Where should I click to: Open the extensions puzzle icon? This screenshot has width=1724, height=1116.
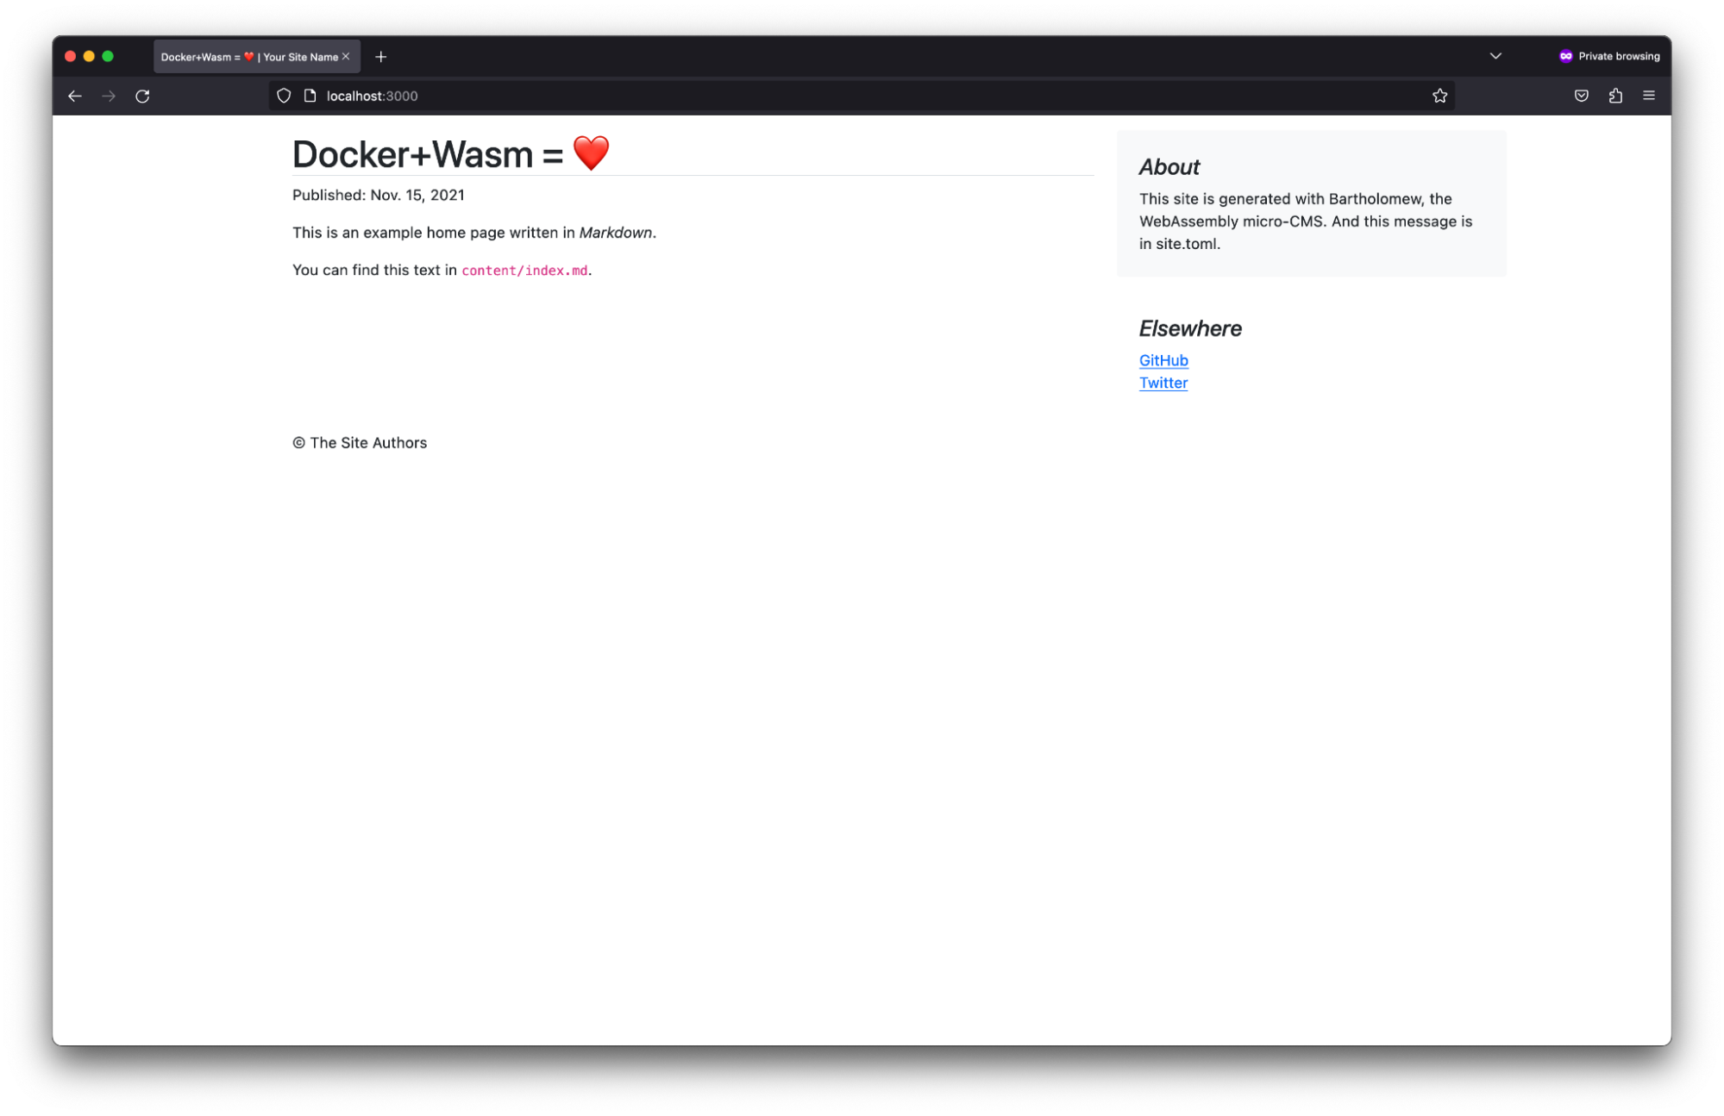(1614, 96)
